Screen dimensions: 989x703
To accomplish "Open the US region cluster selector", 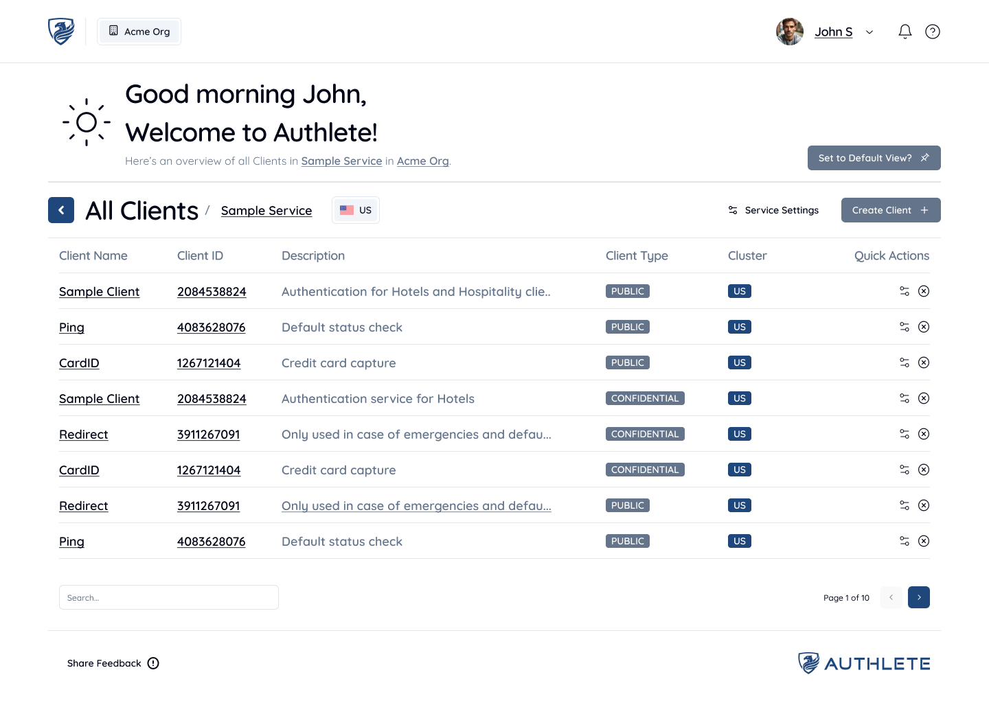I will pos(356,210).
